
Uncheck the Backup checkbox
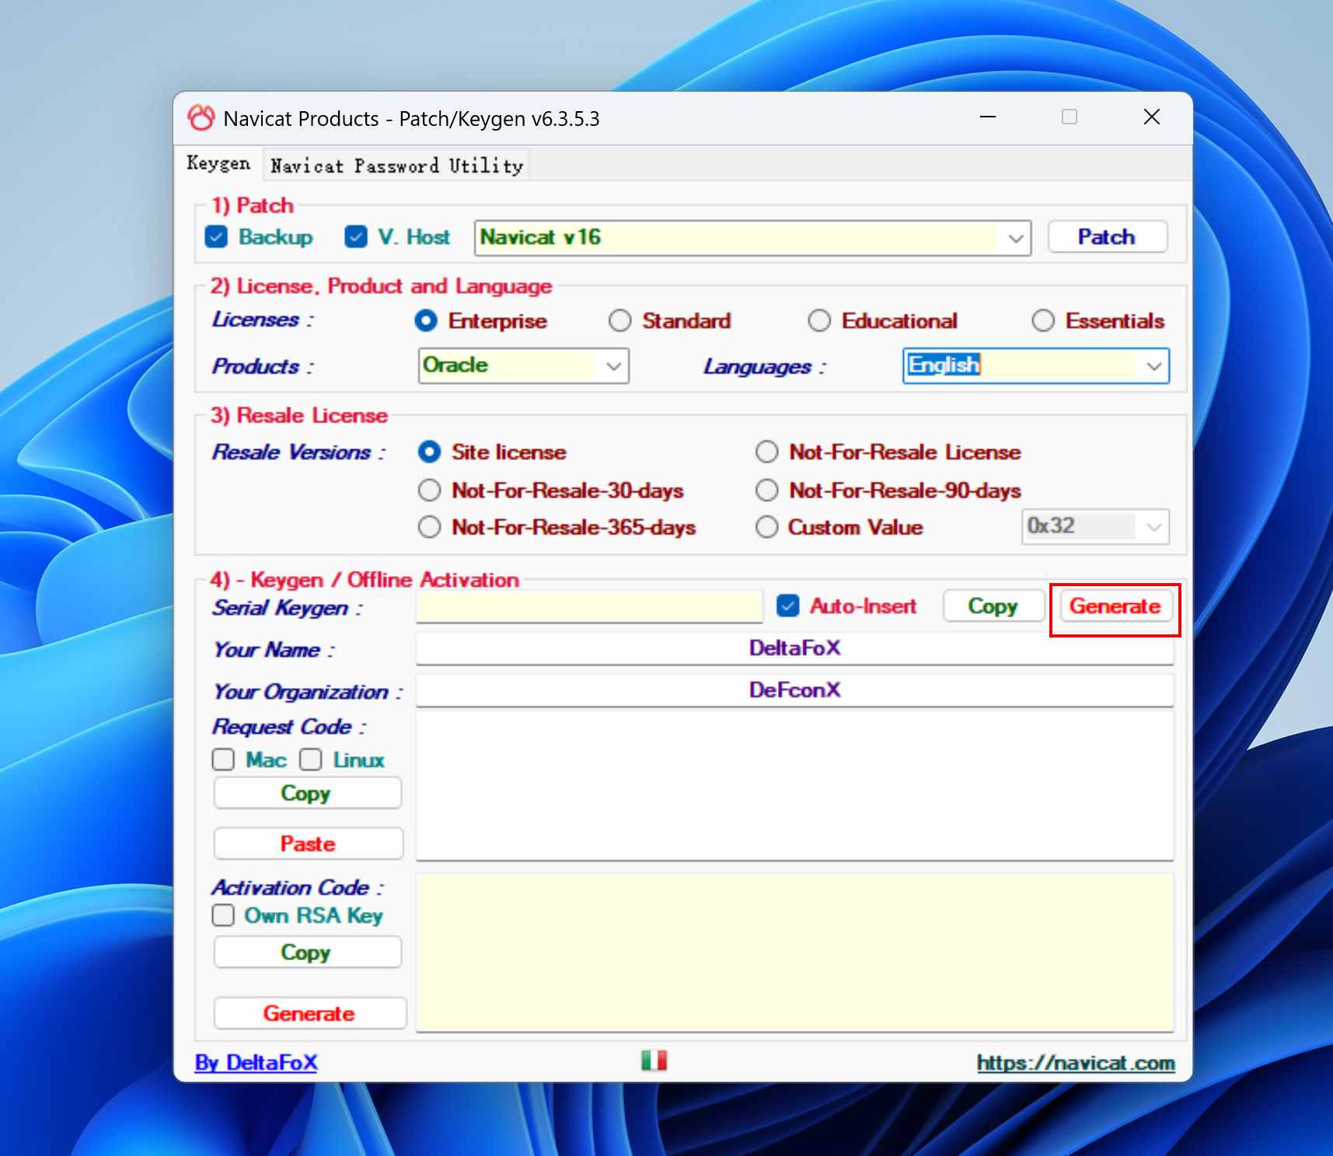coord(217,237)
